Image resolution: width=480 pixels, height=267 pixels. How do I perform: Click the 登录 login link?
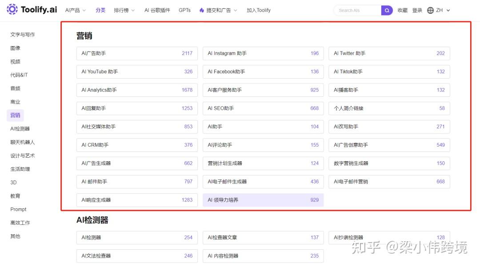pos(417,10)
